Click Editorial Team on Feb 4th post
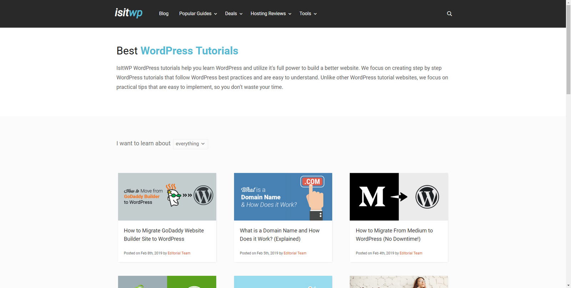 [x=411, y=253]
